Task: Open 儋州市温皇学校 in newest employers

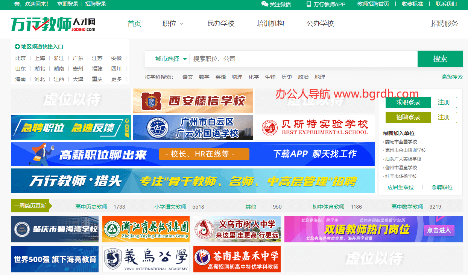Action: [401, 168]
